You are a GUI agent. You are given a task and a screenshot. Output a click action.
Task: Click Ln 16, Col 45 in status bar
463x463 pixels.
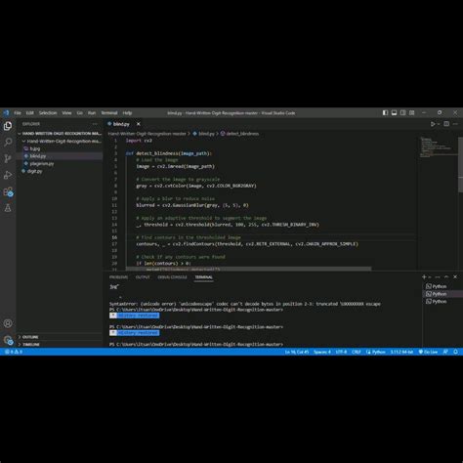[297, 352]
